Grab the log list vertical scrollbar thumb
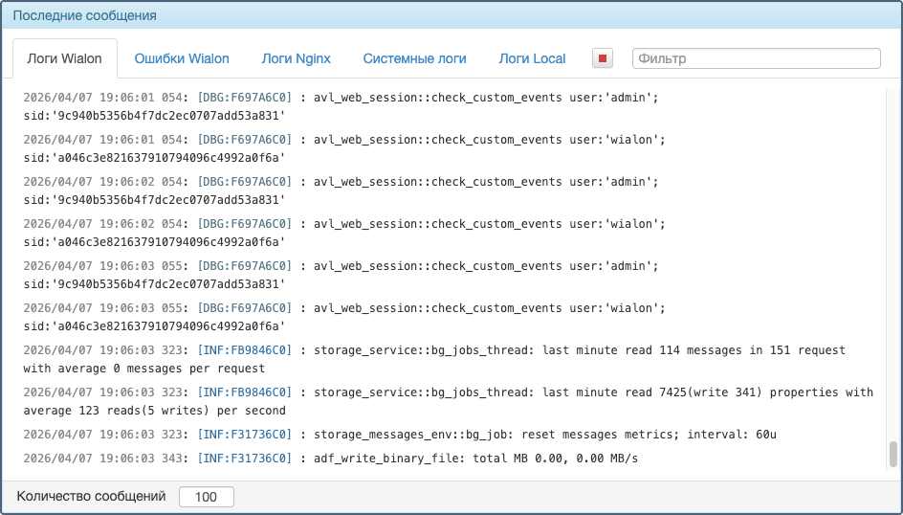This screenshot has width=903, height=515. 893,453
